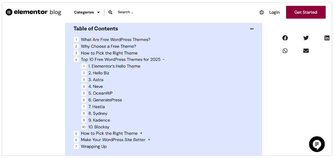Share article via WhatsApp icon
The height and width of the screenshot is (158, 334).
(285, 51)
